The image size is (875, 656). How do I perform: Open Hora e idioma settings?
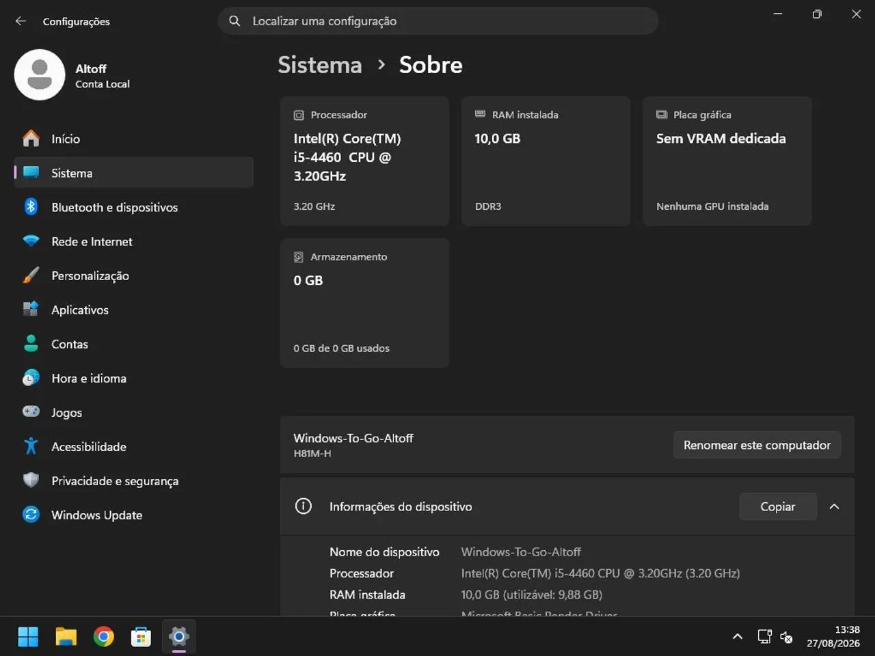[133, 378]
